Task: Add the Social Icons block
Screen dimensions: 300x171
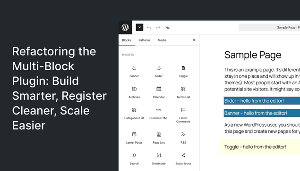Action: pos(183,159)
